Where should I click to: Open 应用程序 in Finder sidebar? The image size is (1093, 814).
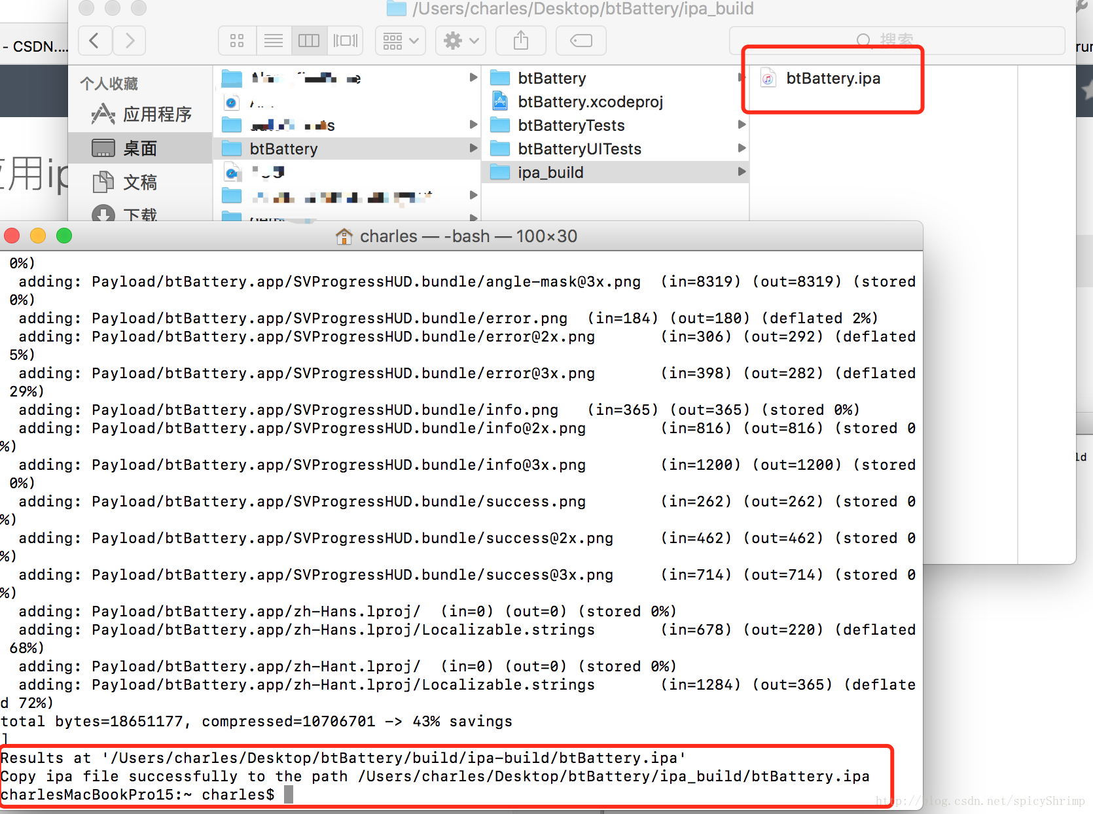pyautogui.click(x=140, y=115)
